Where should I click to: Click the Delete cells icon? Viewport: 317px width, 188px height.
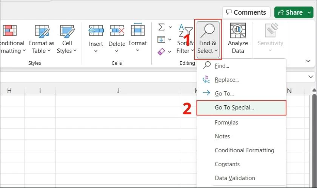point(117,30)
